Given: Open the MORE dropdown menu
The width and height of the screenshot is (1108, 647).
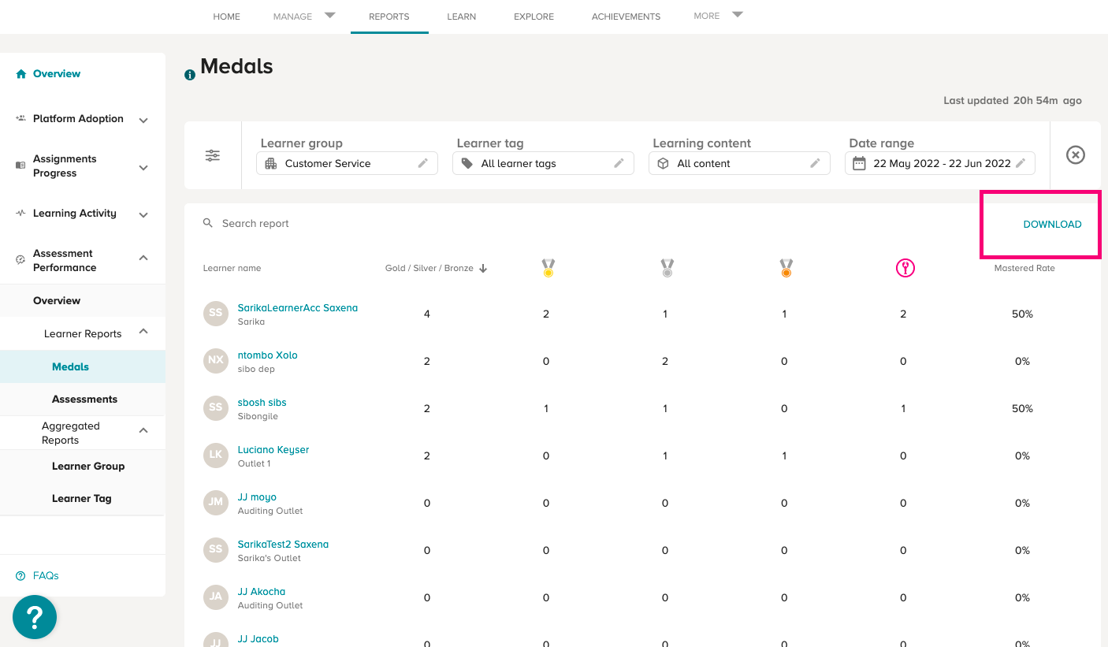Looking at the screenshot, I should tap(718, 16).
